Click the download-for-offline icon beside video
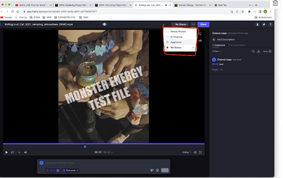Viewport: 283px width, 178px height. [200, 34]
